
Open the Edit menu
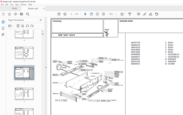click(7, 4)
